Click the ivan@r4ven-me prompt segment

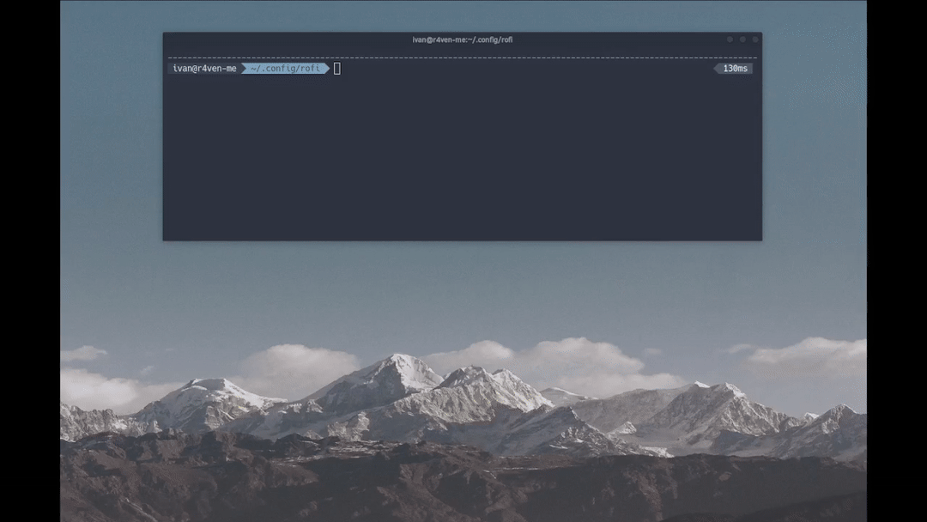point(204,69)
